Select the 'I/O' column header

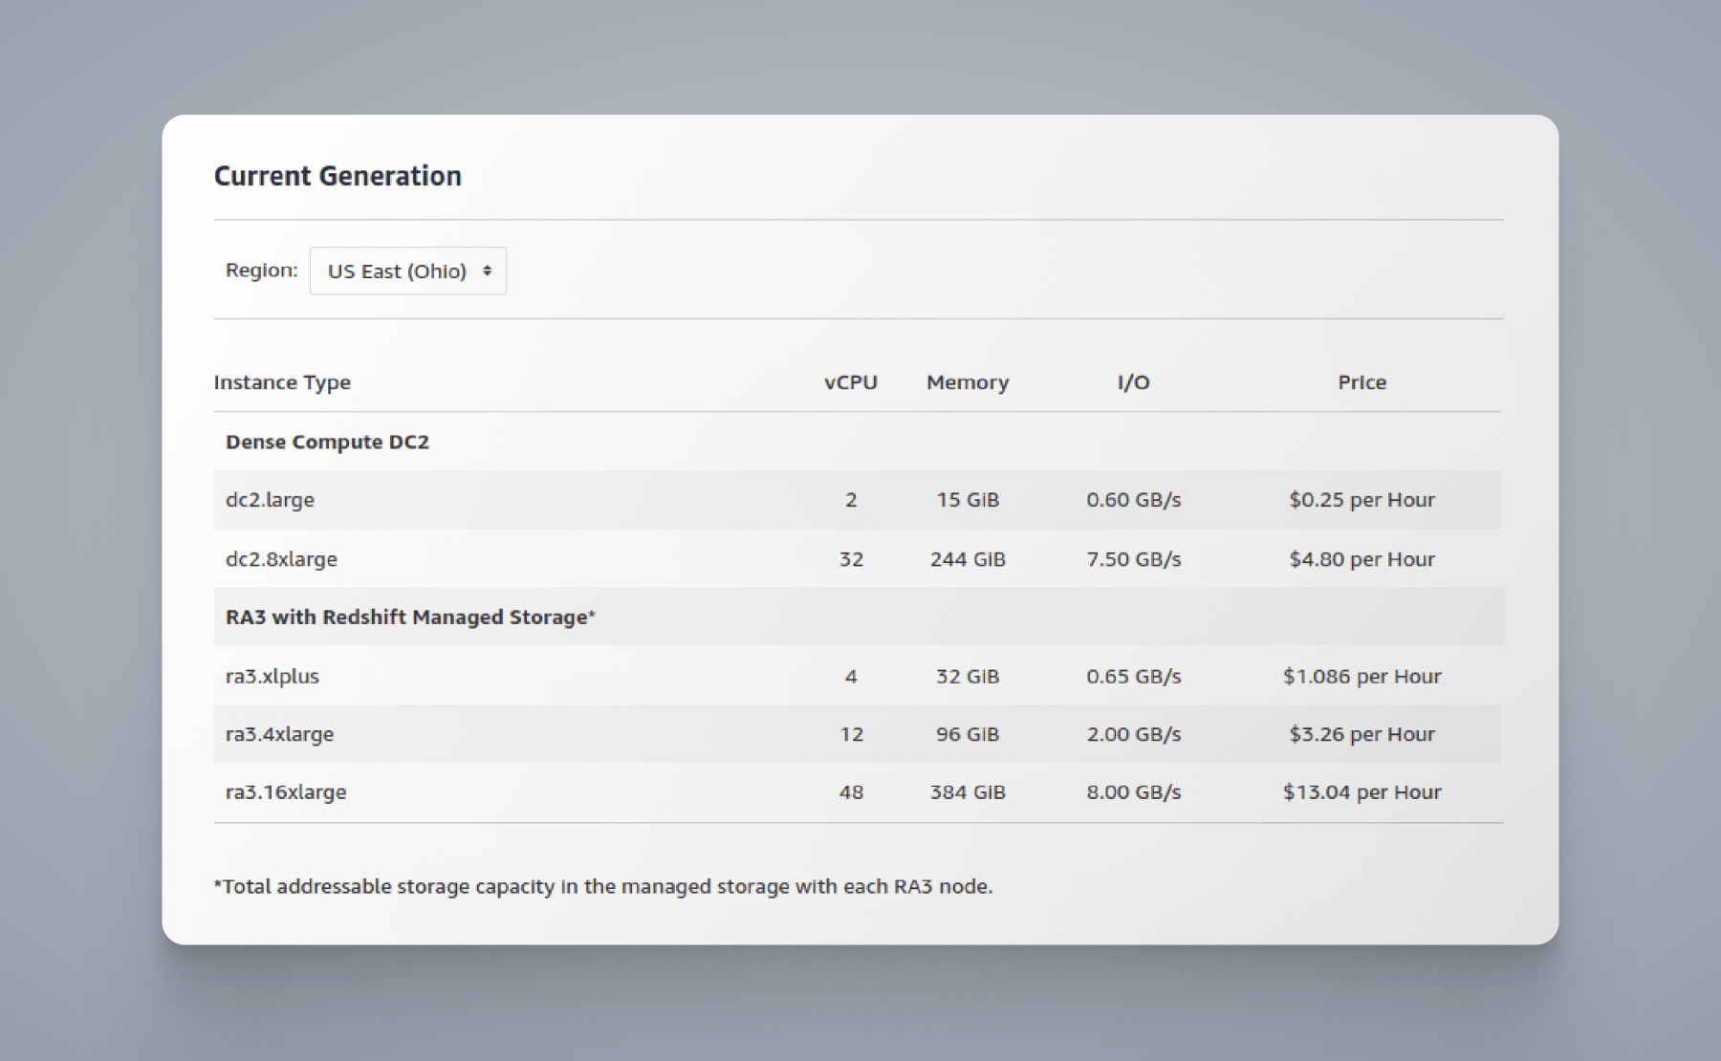point(1134,382)
